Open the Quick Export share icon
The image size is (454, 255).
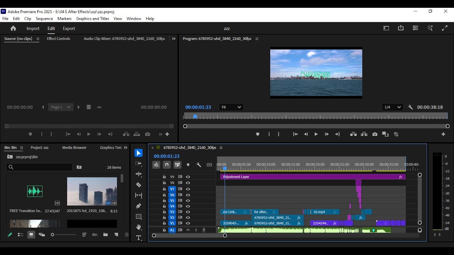point(401,28)
